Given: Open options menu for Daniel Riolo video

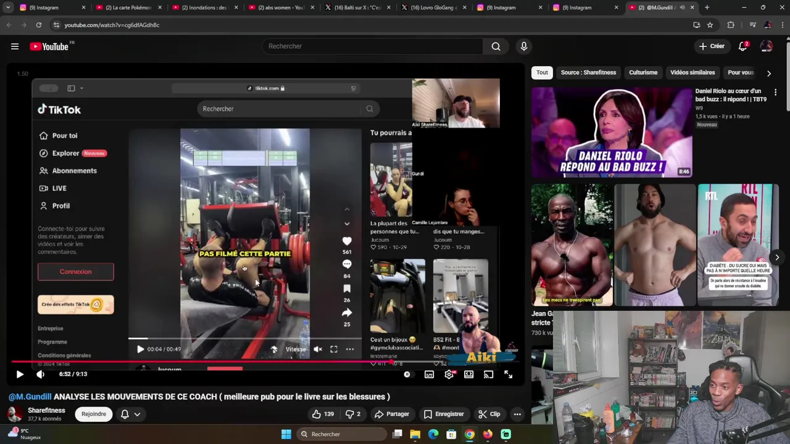Looking at the screenshot, I should click(x=775, y=92).
